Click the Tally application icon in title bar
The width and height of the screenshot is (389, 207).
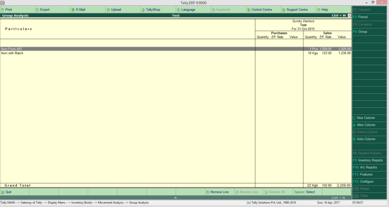(x=3, y=3)
